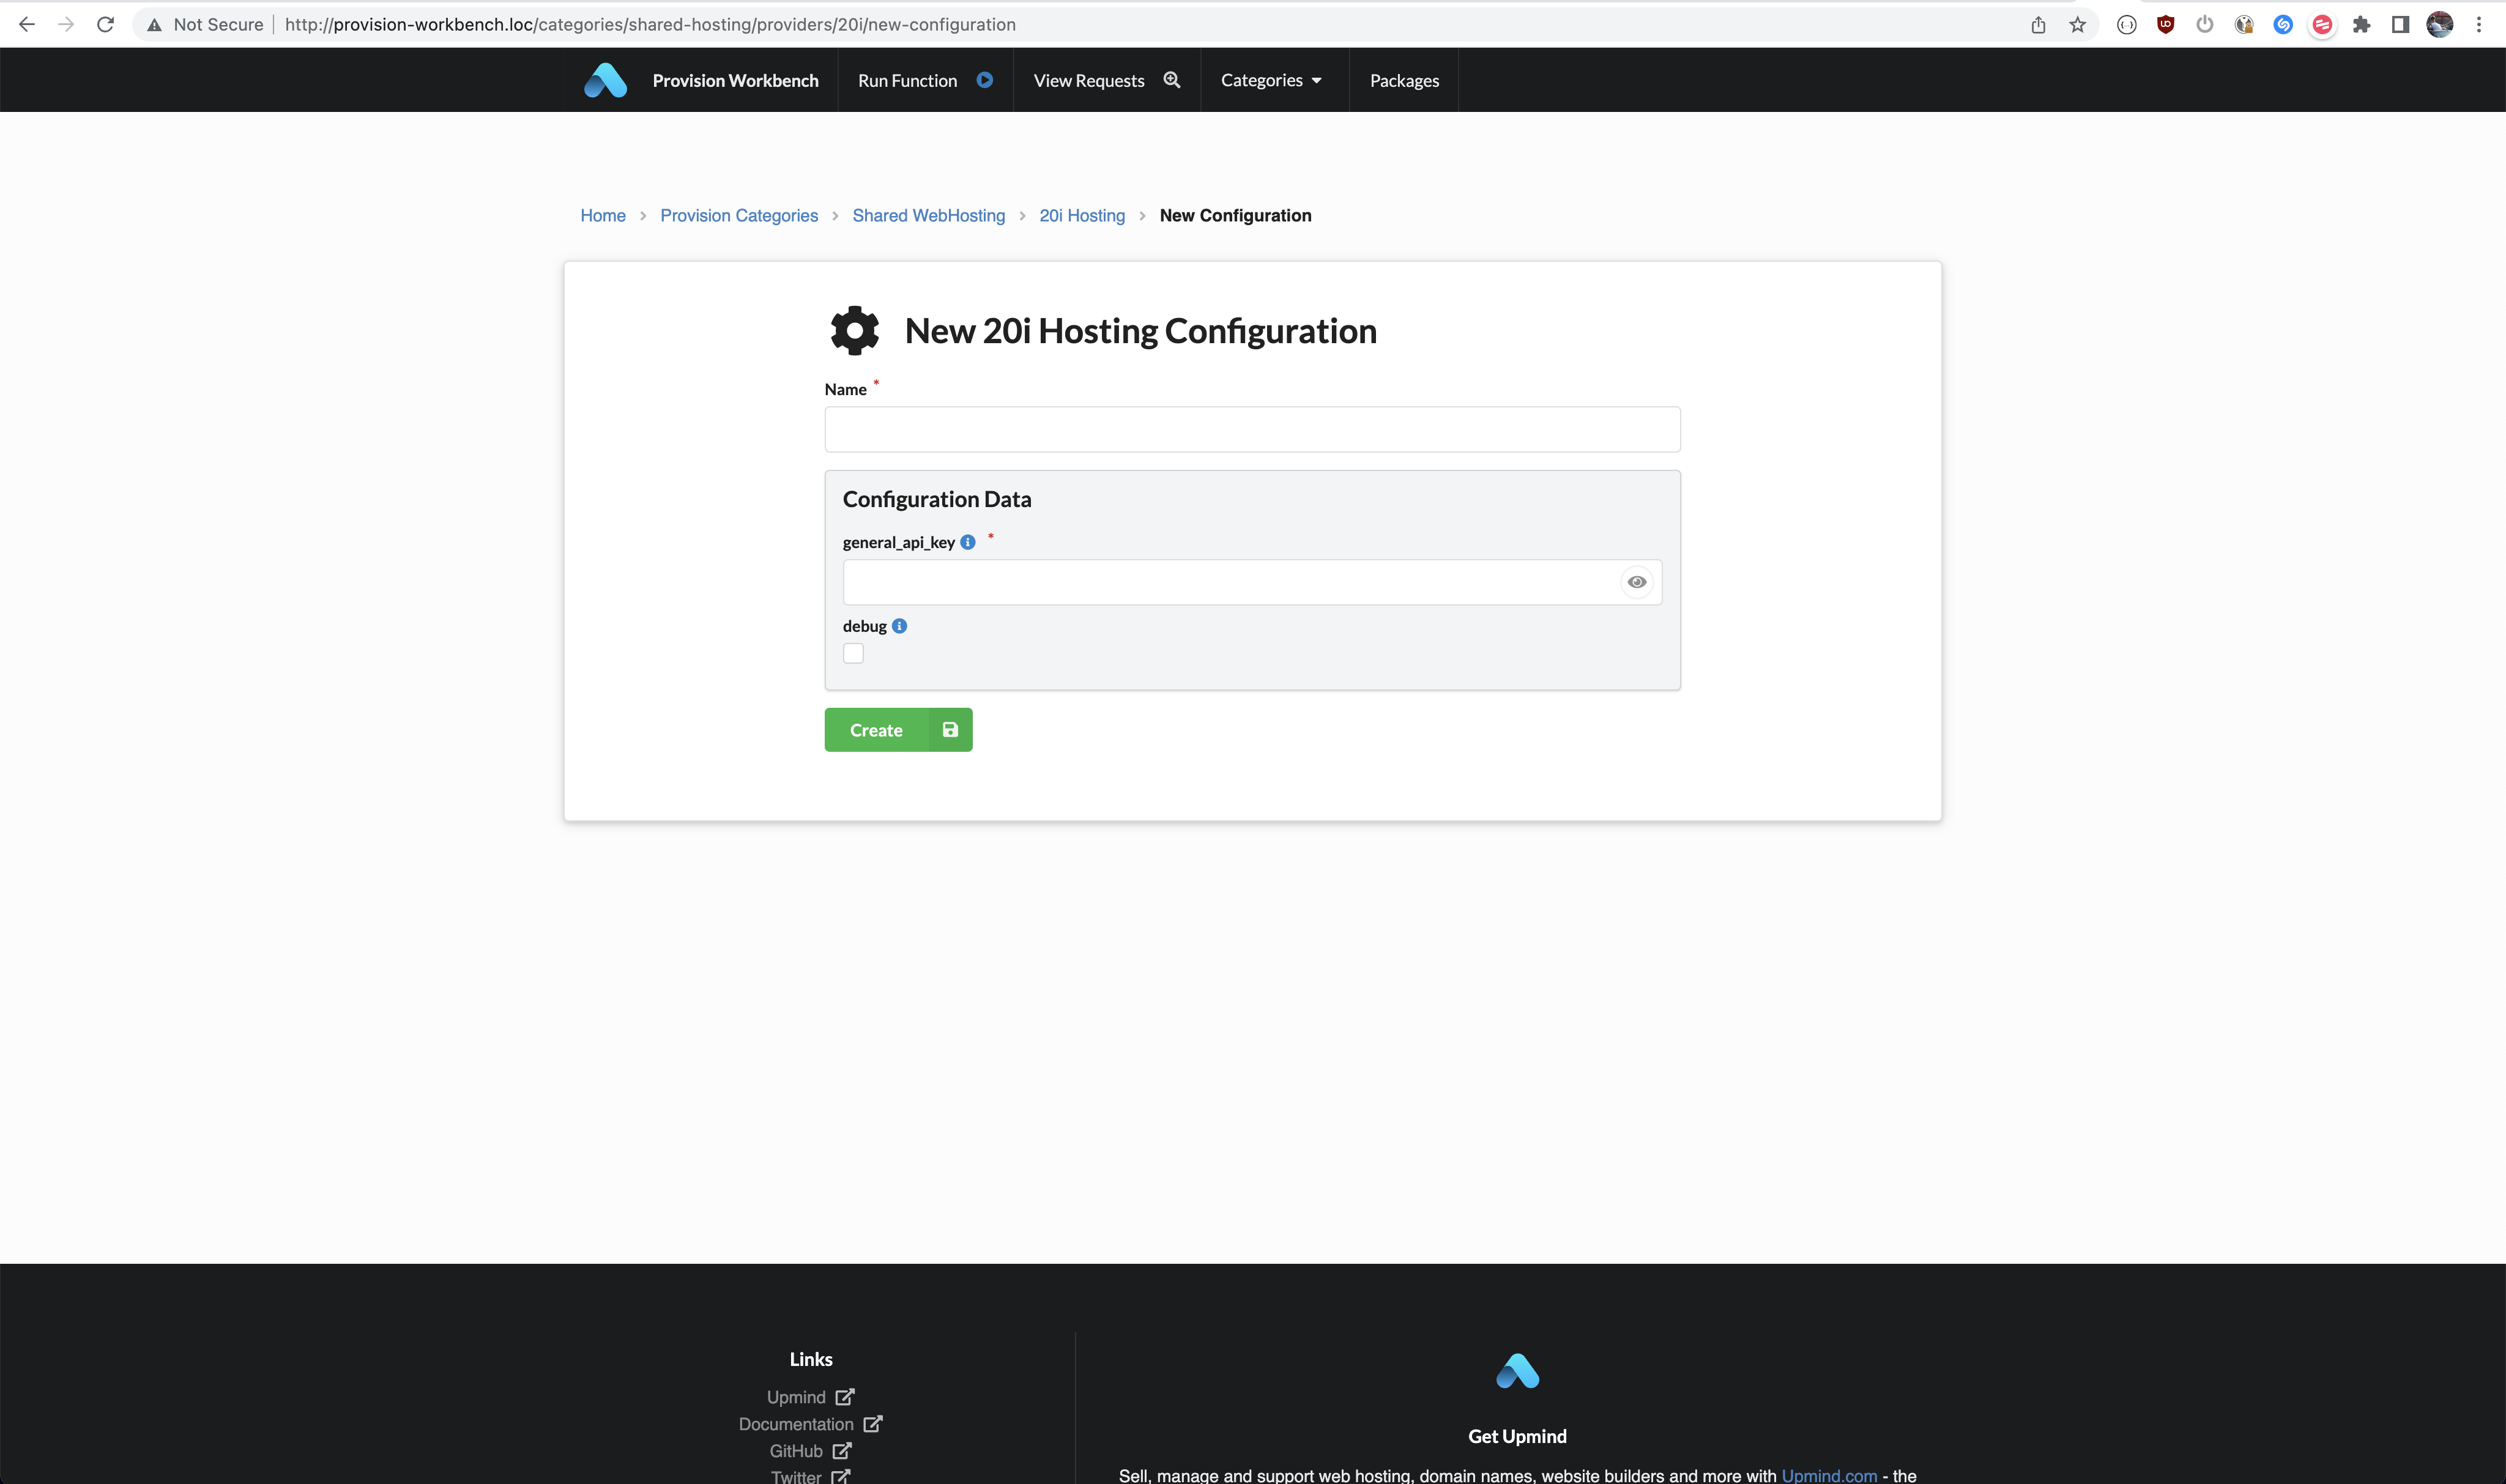Open the GitHub footer link
The width and height of the screenshot is (2506, 1484).
[x=810, y=1451]
